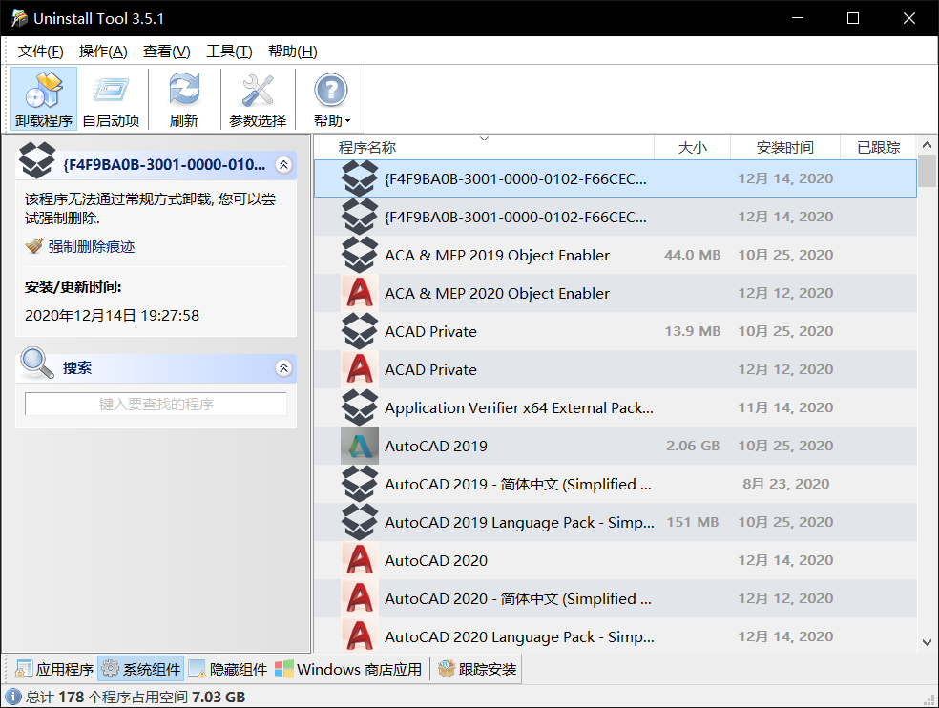Click the 2.06 GB size value
The image size is (939, 708).
(x=693, y=446)
